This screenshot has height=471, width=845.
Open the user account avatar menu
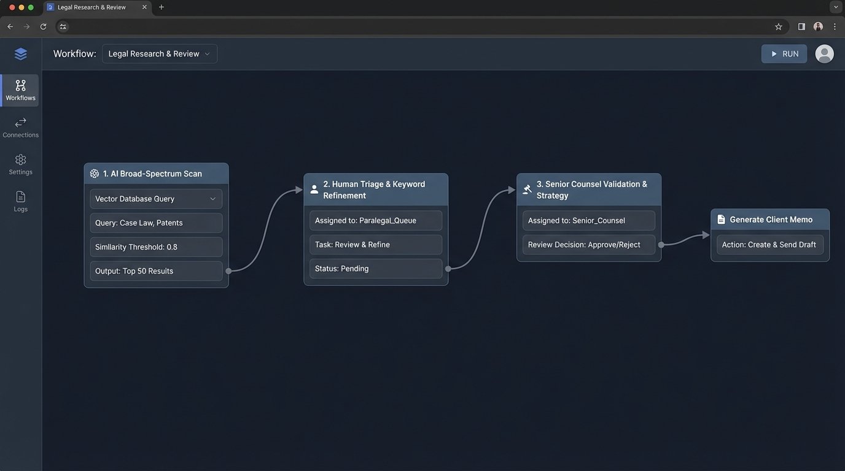pyautogui.click(x=824, y=54)
